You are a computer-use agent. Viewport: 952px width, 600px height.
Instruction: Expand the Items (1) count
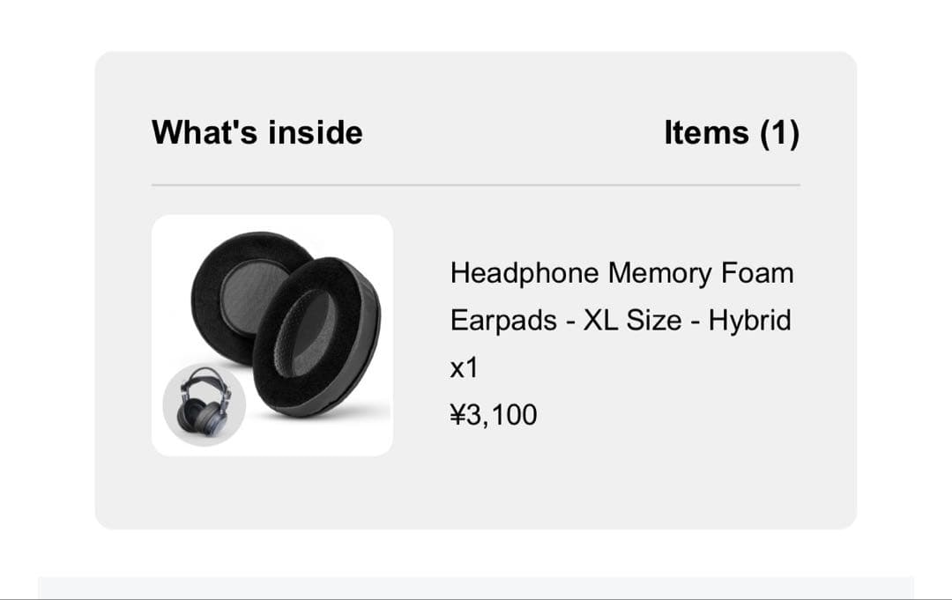[x=731, y=132]
